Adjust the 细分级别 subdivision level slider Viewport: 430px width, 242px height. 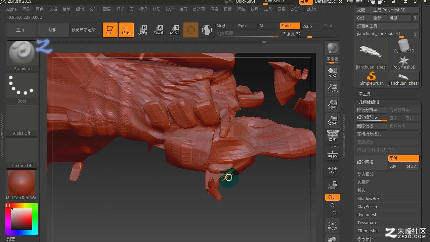[x=372, y=118]
